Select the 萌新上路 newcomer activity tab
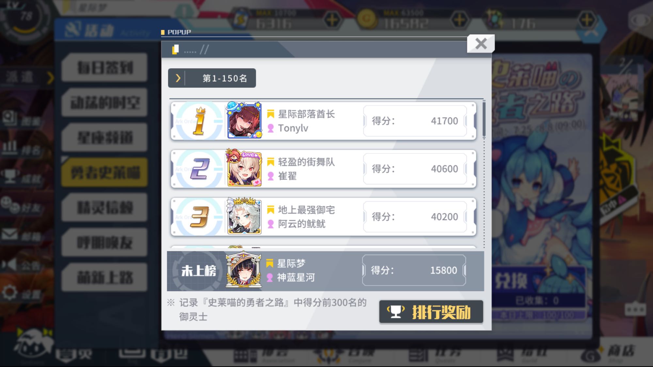 [104, 277]
